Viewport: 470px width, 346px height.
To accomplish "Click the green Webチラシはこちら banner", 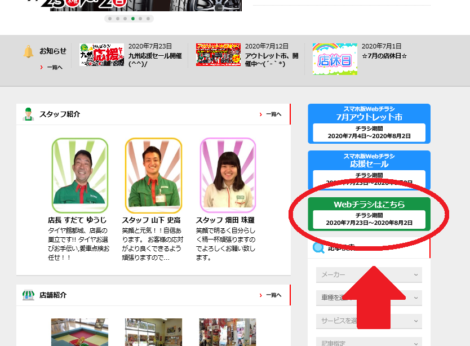I will click(x=369, y=214).
